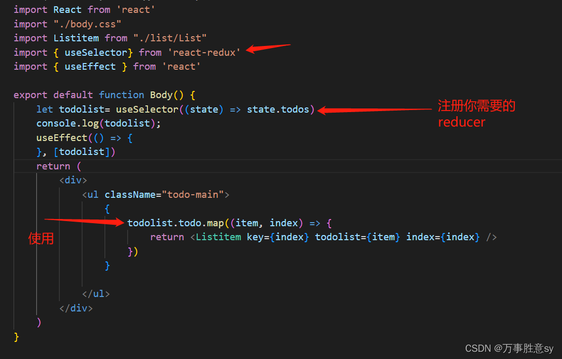Click the closing </ul> tag

tap(96, 294)
